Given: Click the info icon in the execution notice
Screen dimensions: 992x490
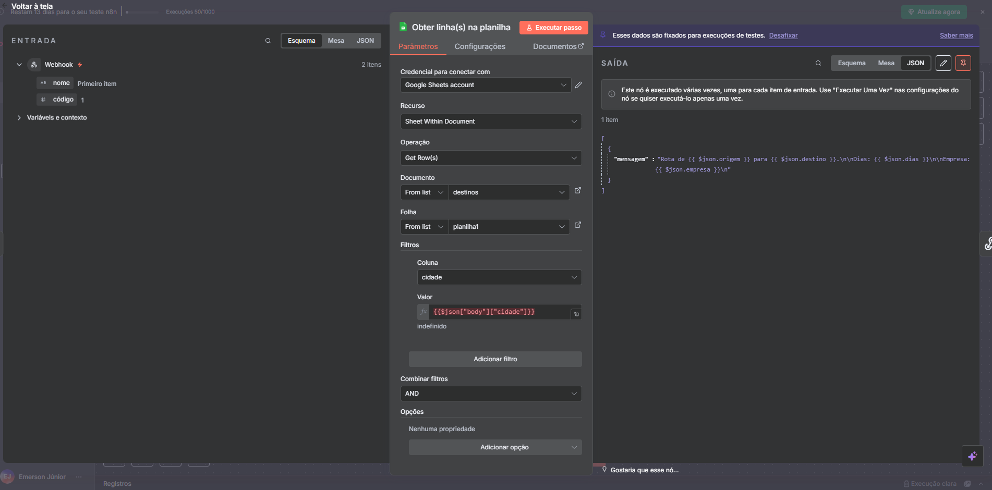Looking at the screenshot, I should [x=611, y=94].
